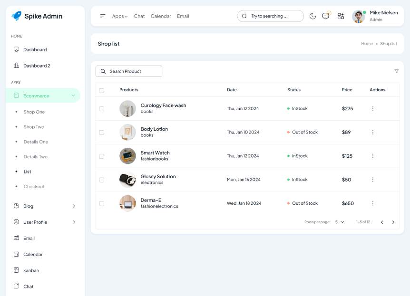Expand the Apps dropdown in top bar

[119, 16]
